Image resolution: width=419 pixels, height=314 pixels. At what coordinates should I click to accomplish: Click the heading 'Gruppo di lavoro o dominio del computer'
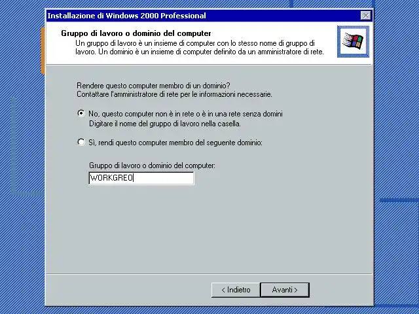click(136, 33)
